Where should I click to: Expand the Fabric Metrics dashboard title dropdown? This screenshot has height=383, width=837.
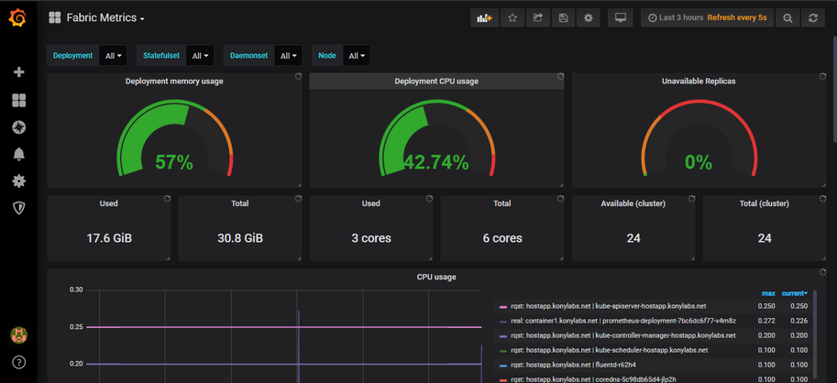[105, 17]
